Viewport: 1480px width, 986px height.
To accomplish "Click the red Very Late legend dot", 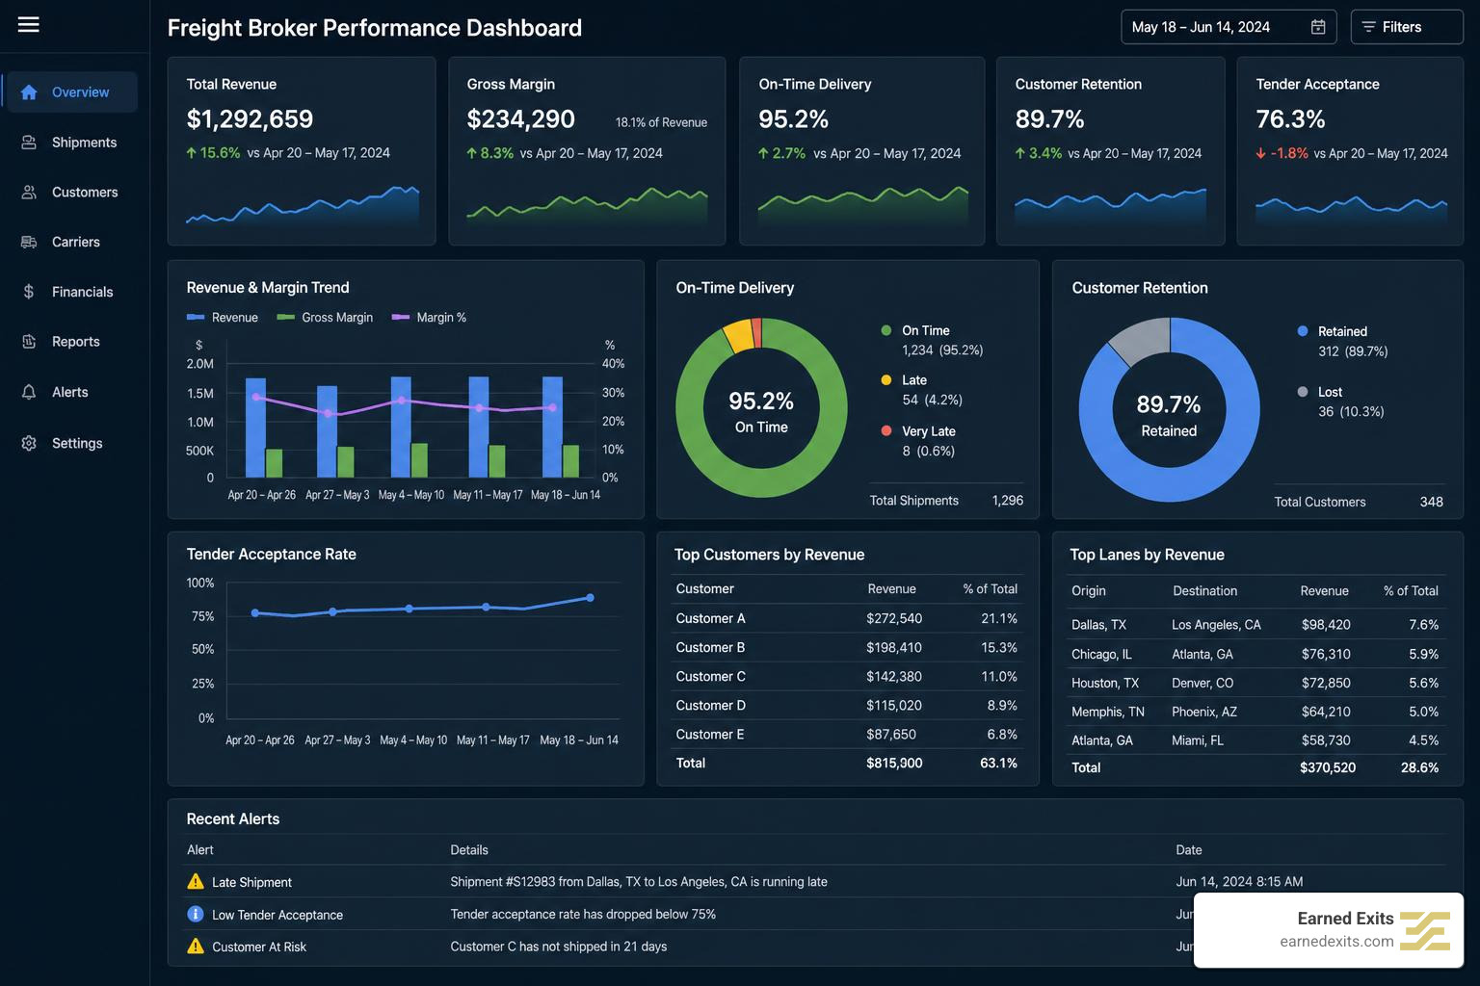I will coord(886,430).
